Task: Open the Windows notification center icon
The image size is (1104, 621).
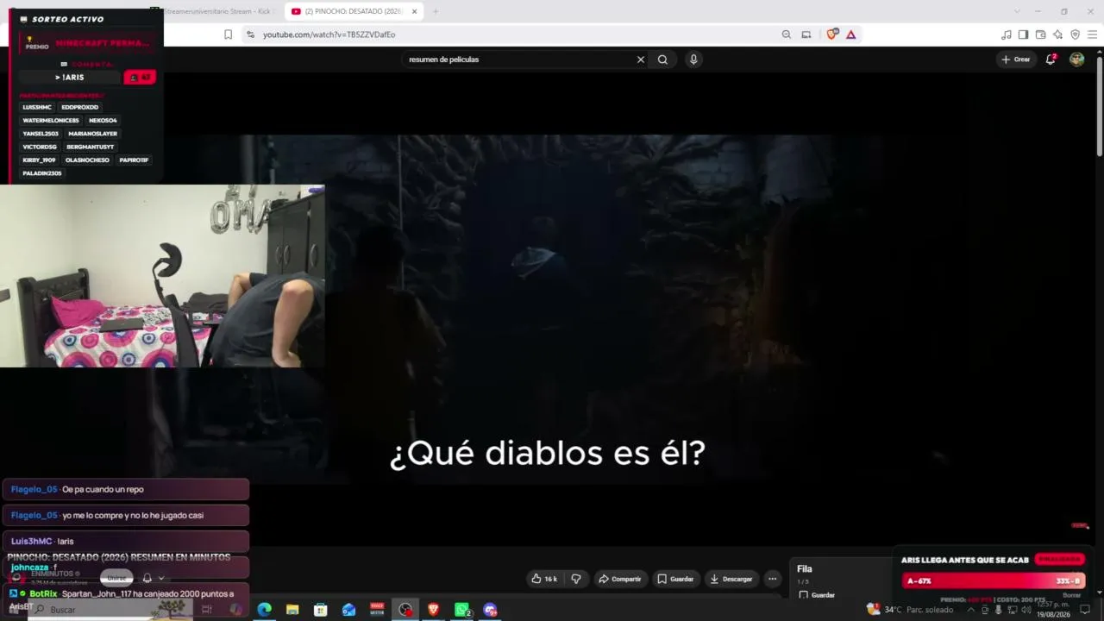Action: click(x=1086, y=610)
